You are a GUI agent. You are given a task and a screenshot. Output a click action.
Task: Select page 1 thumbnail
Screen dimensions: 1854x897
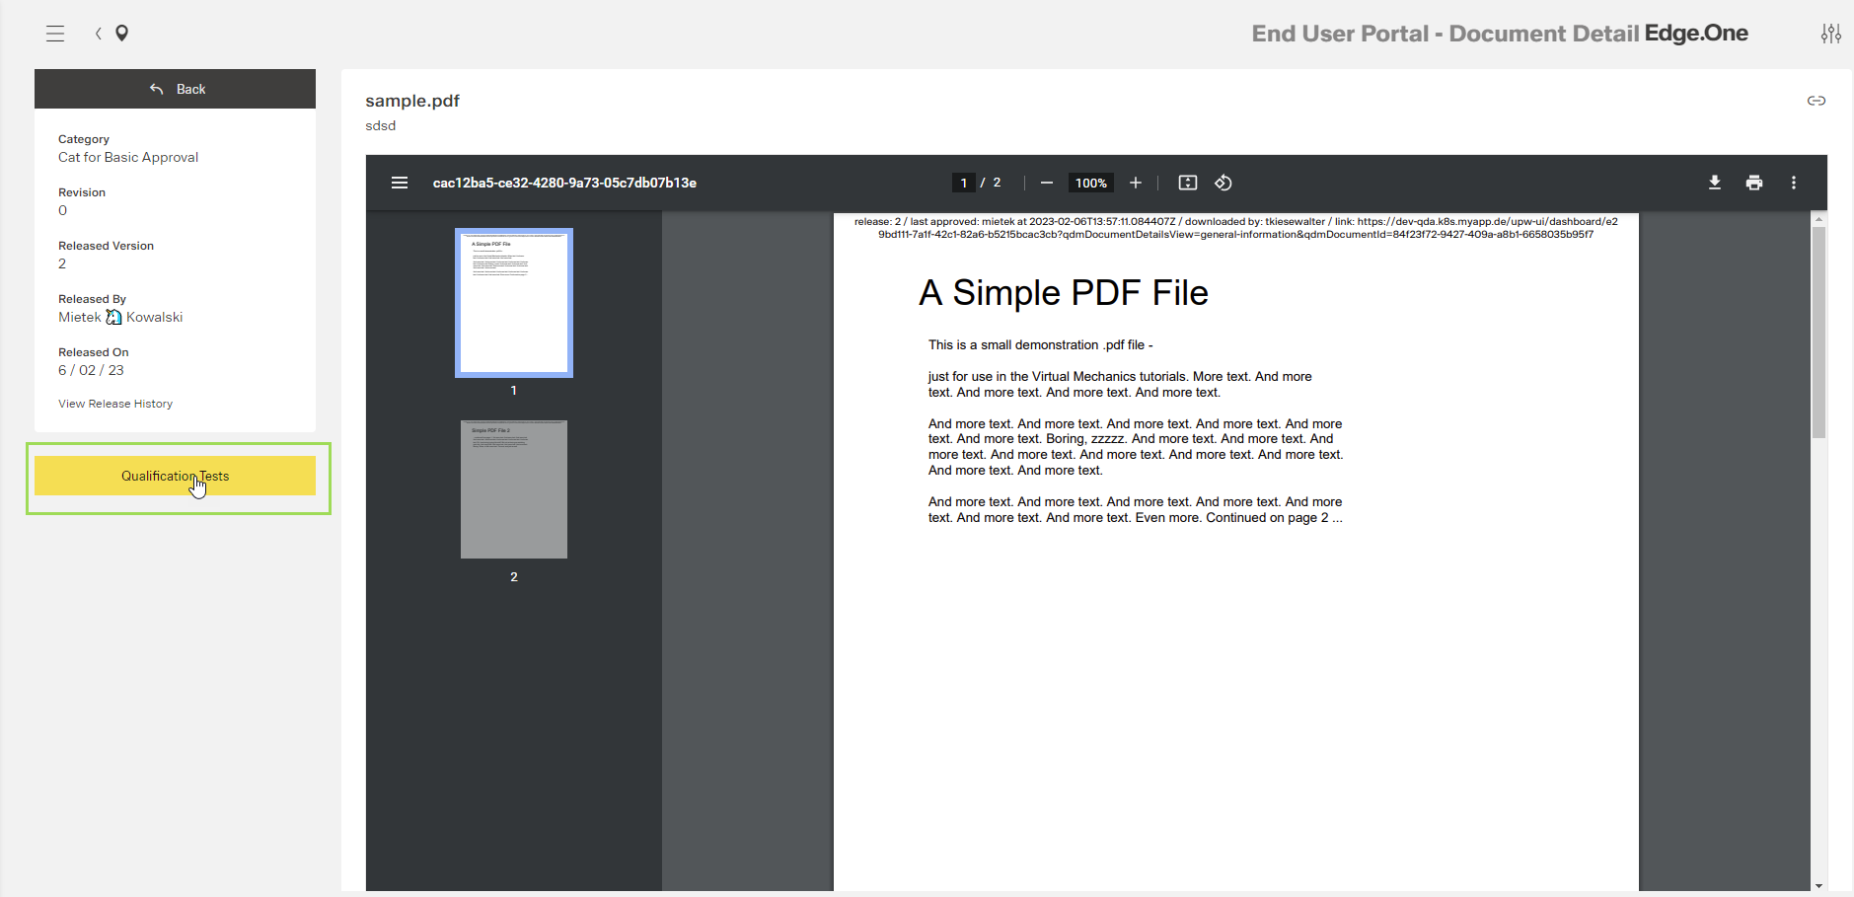coord(514,303)
